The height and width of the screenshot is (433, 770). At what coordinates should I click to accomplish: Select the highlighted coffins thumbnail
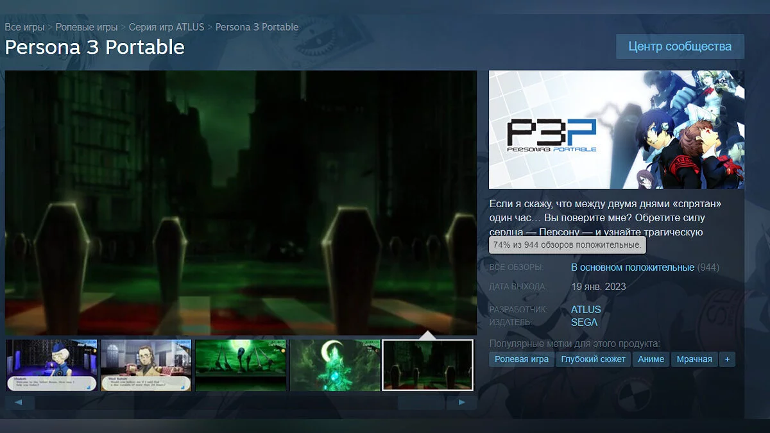pyautogui.click(x=428, y=365)
